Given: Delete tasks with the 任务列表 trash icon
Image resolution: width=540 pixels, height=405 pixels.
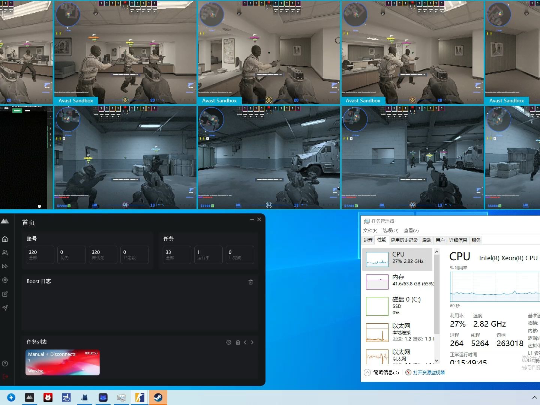Looking at the screenshot, I should pos(238,342).
